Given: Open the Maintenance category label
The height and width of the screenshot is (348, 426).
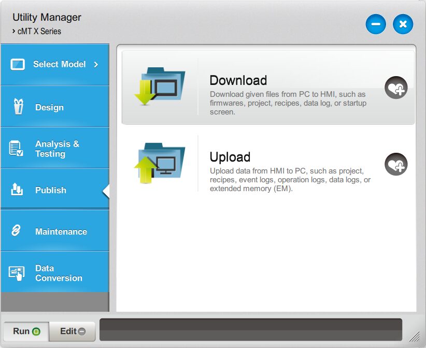Looking at the screenshot, I should click(x=61, y=231).
